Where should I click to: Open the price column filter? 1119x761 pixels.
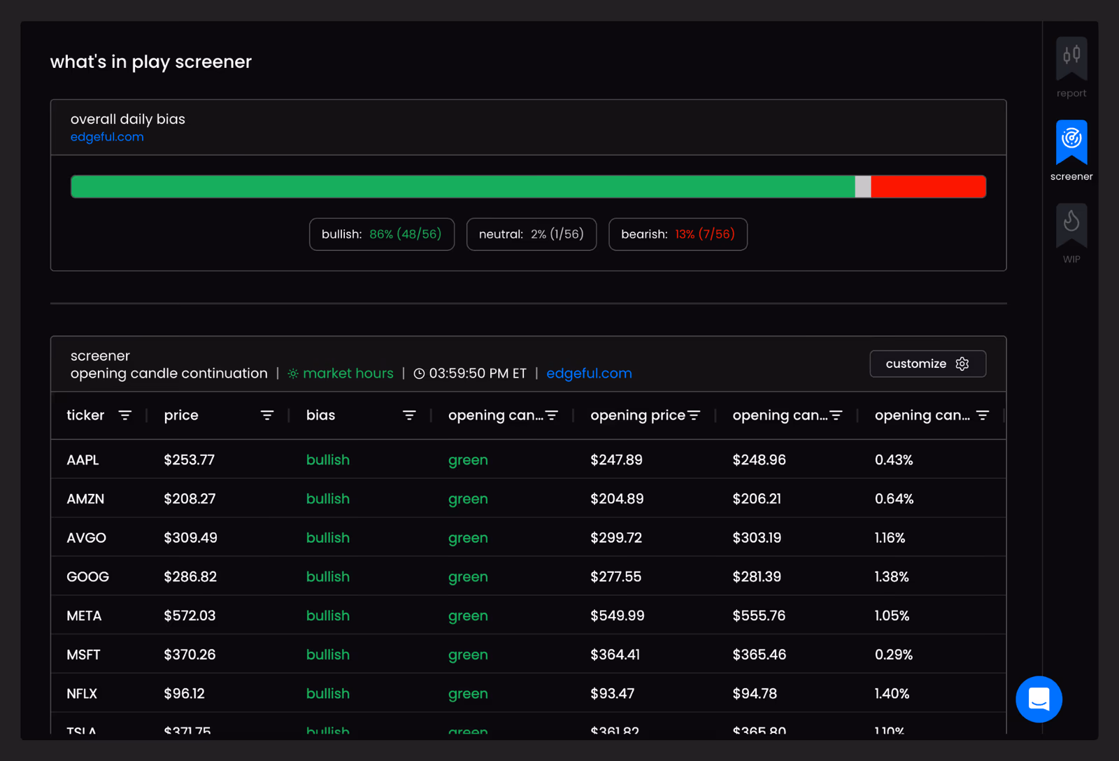267,415
